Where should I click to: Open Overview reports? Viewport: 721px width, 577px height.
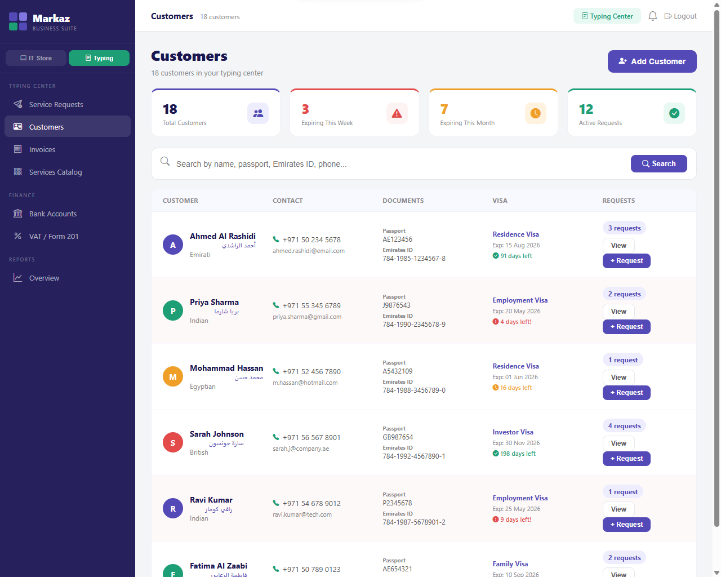coord(68,278)
